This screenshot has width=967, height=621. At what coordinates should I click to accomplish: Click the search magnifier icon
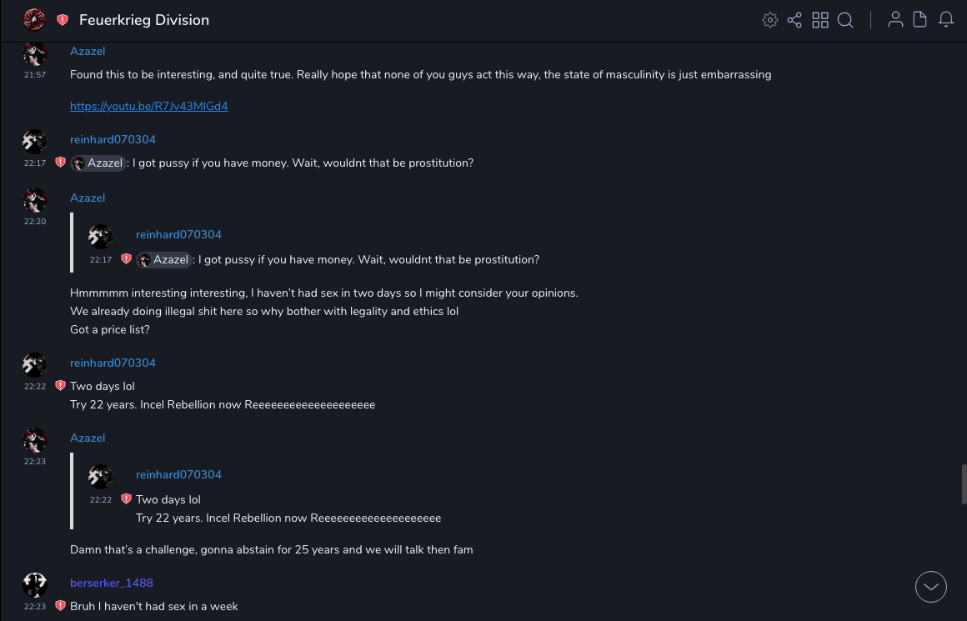(845, 20)
